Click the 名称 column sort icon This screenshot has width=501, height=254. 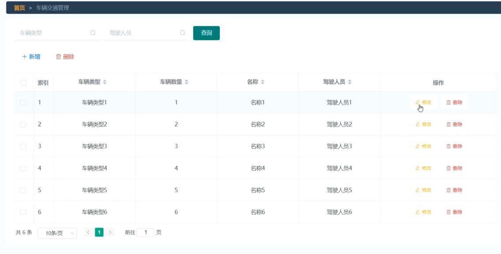(263, 82)
